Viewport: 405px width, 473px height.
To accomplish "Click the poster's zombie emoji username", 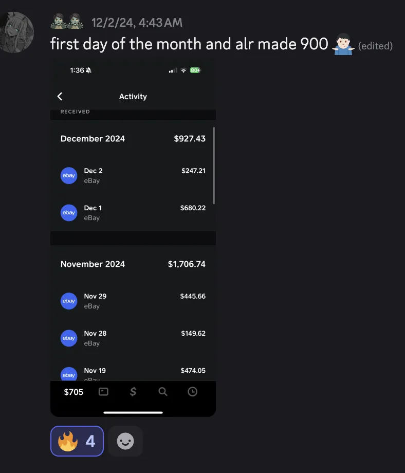I will click(x=67, y=22).
